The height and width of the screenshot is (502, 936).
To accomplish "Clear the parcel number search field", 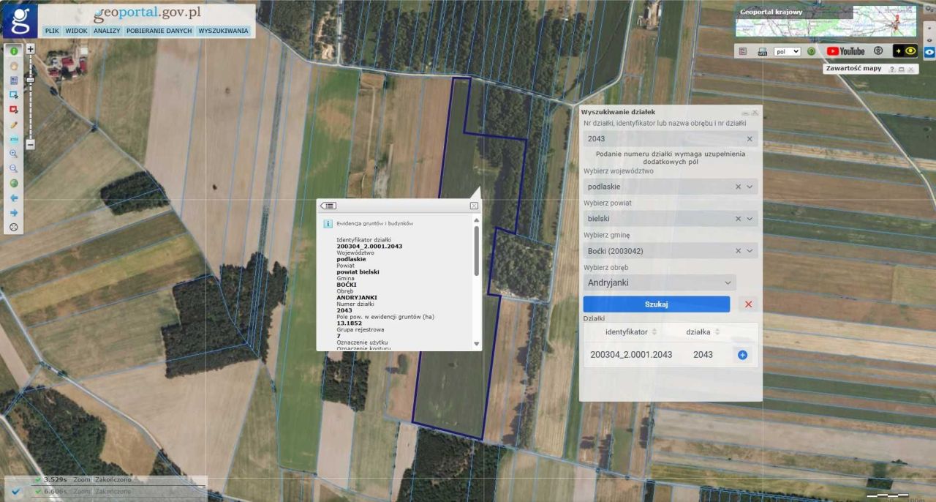I will click(750, 139).
